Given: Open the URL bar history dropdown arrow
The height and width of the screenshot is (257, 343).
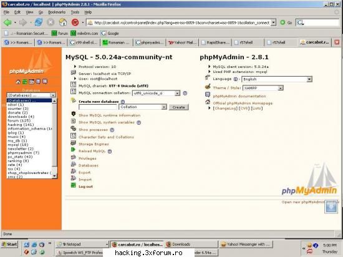Looking at the screenshot, I should 273,22.
